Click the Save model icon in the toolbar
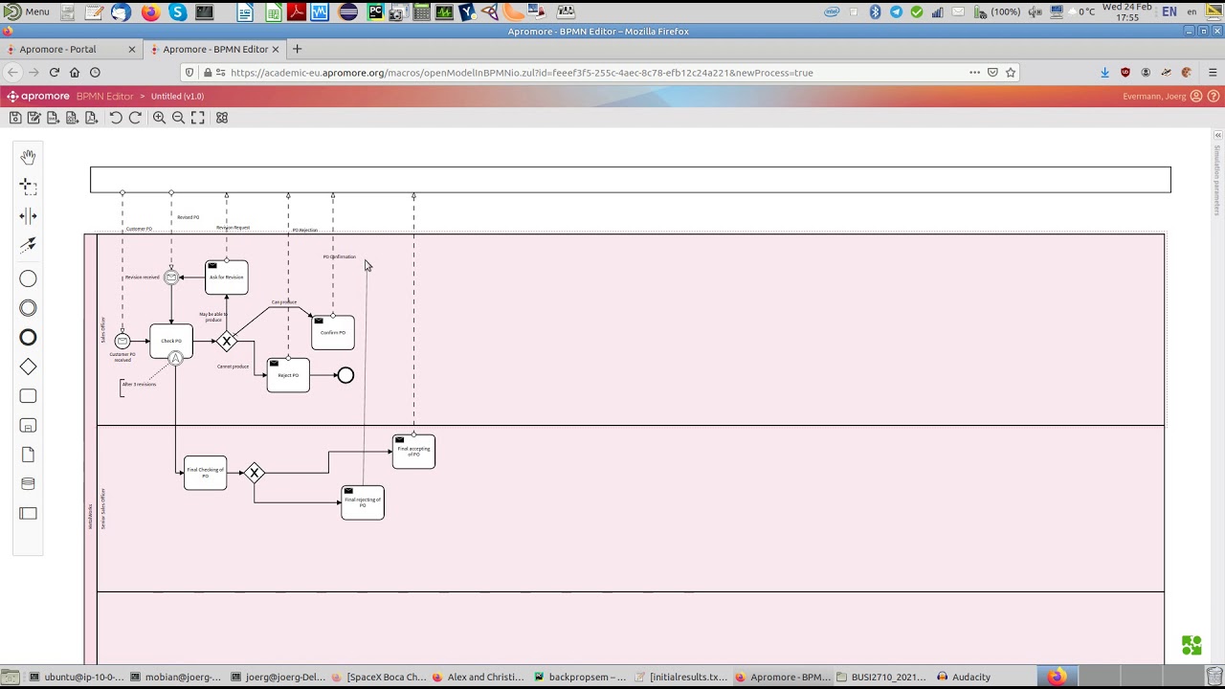The height and width of the screenshot is (689, 1225). [x=15, y=118]
